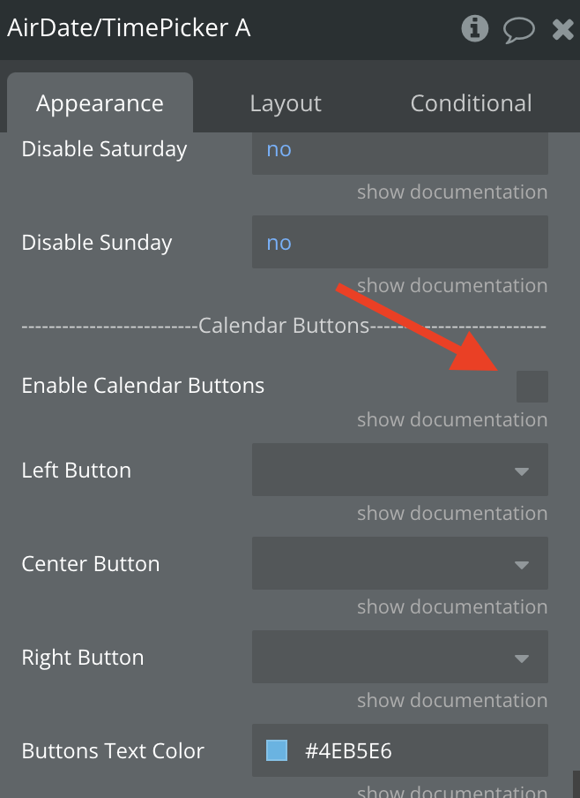Viewport: 580px width, 798px height.
Task: Open the element info icon
Action: click(475, 28)
